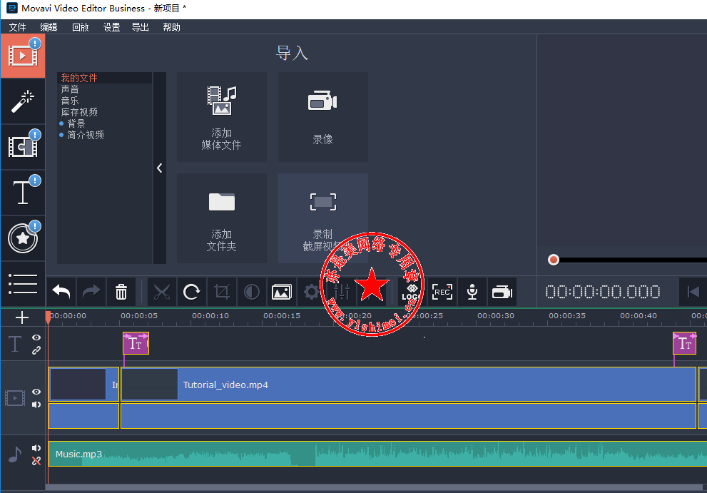The height and width of the screenshot is (493, 707).
Task: Select 背景 category
Action: click(x=76, y=123)
